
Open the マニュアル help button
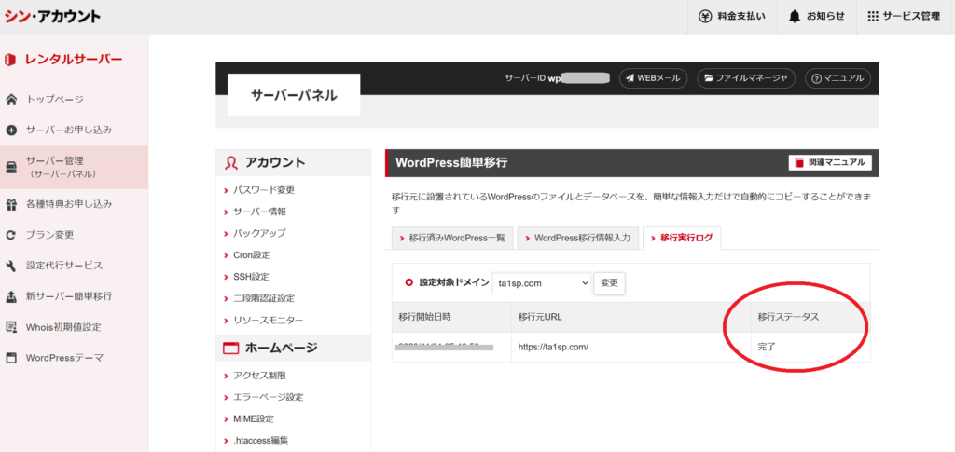coord(837,78)
